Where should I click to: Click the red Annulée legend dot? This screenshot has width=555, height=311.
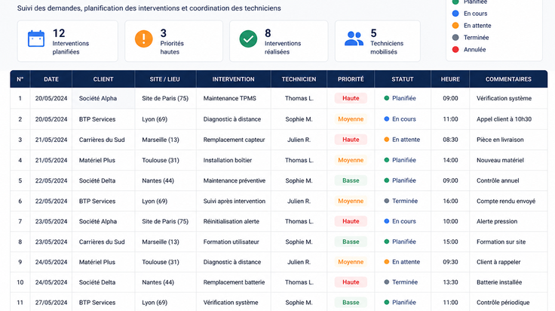point(455,50)
